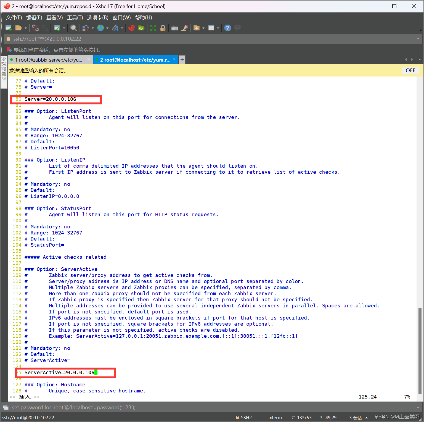
Task: Open the 窗口(W) menu
Action: pyautogui.click(x=121, y=18)
